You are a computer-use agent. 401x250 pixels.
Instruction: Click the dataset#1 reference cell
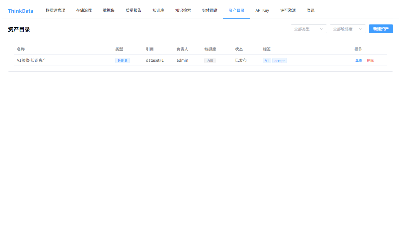[x=155, y=60]
